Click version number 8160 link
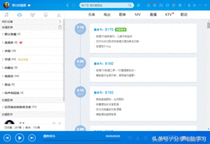The width and height of the screenshot is (210, 144). coord(109,63)
